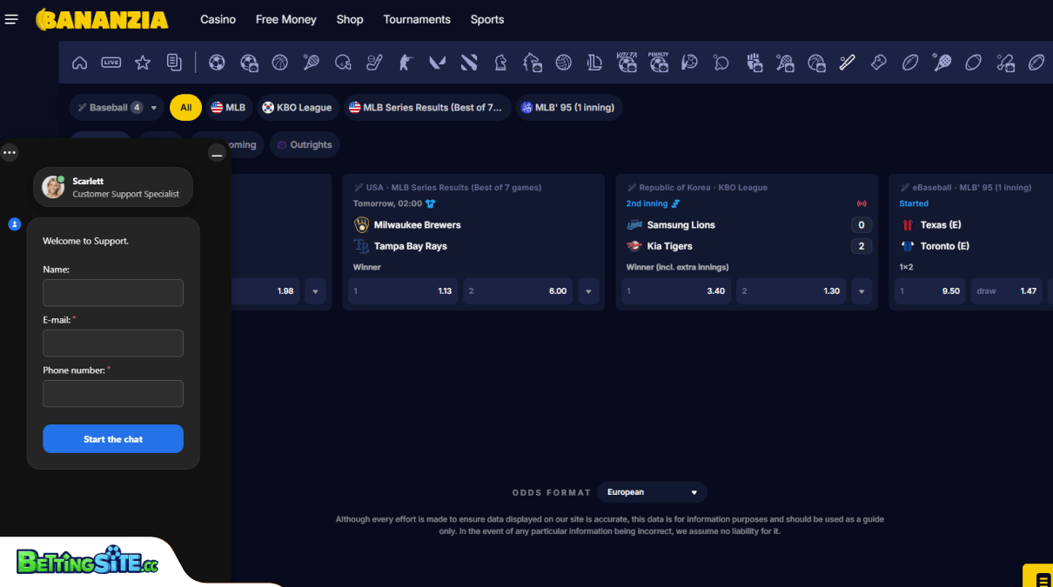Go to the sportsbook home icon
Image resolution: width=1053 pixels, height=587 pixels.
79,63
